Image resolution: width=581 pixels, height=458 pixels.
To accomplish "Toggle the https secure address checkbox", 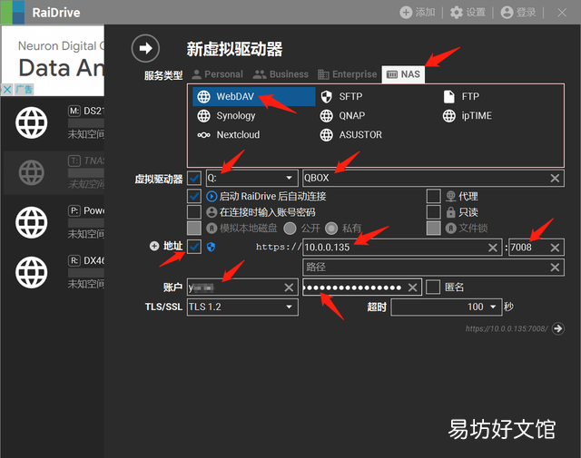I will tap(194, 247).
